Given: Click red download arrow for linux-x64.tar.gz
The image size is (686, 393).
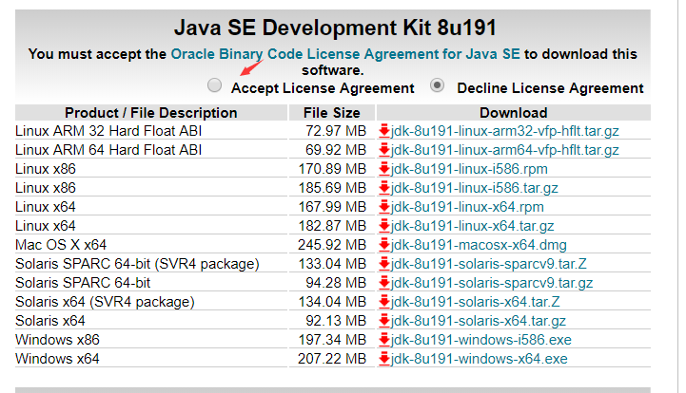Looking at the screenshot, I should [384, 226].
